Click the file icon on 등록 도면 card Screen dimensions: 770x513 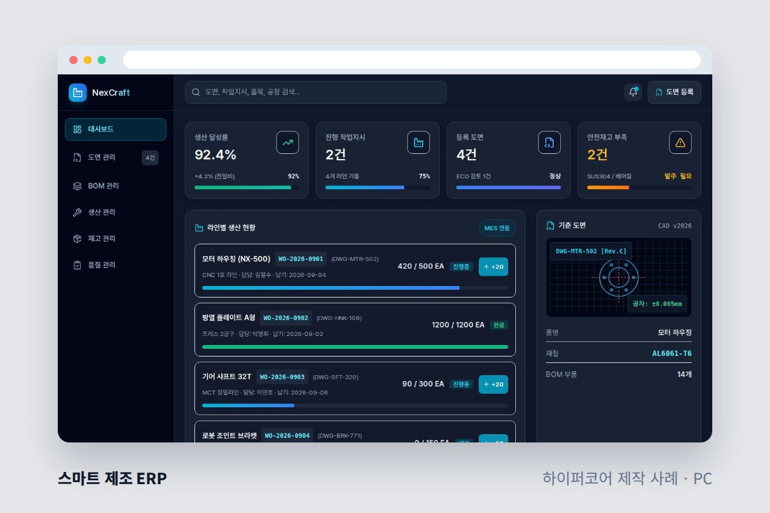549,142
